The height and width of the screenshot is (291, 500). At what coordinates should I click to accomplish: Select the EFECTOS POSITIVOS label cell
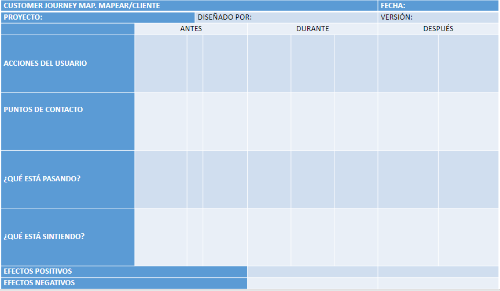(x=124, y=271)
